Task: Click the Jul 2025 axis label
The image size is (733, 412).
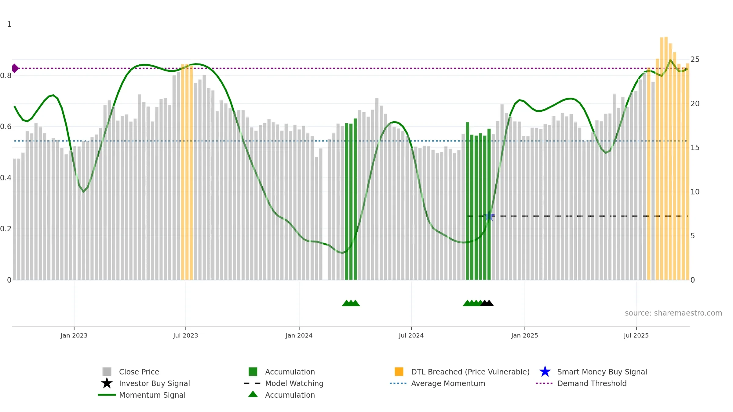Action: point(636,336)
